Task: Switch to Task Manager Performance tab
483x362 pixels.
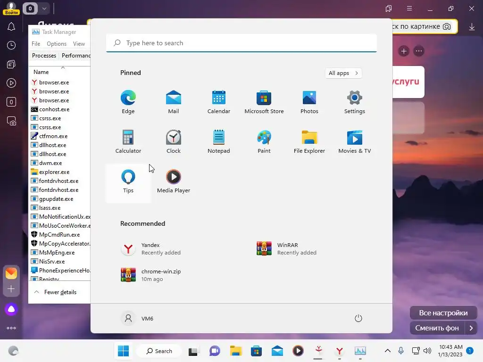Action: coord(76,56)
